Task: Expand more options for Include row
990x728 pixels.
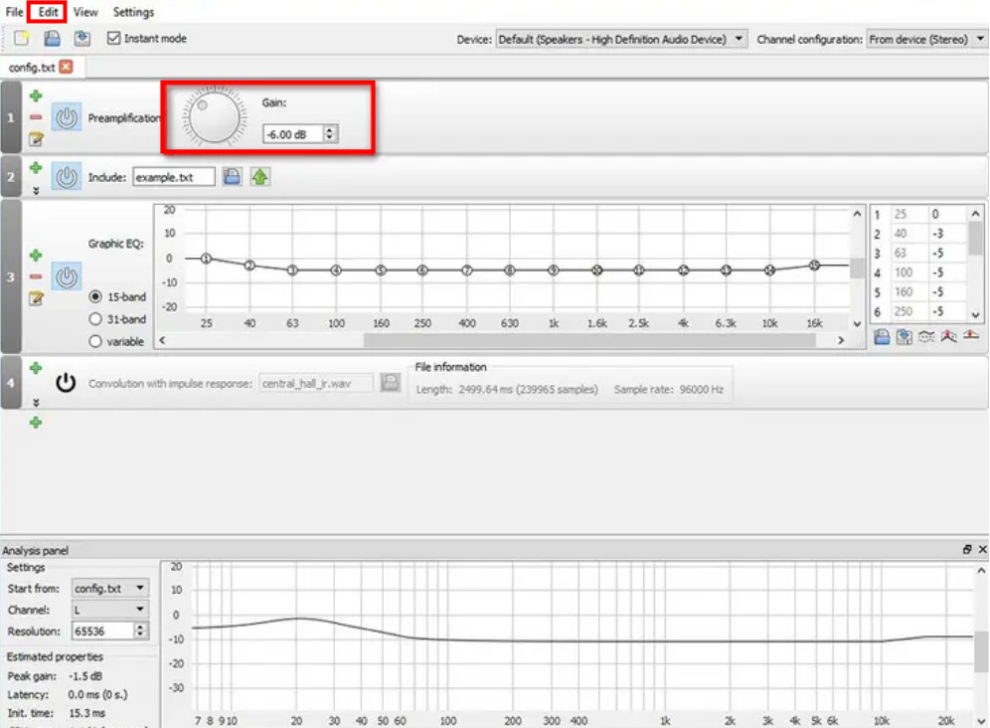Action: pos(36,190)
